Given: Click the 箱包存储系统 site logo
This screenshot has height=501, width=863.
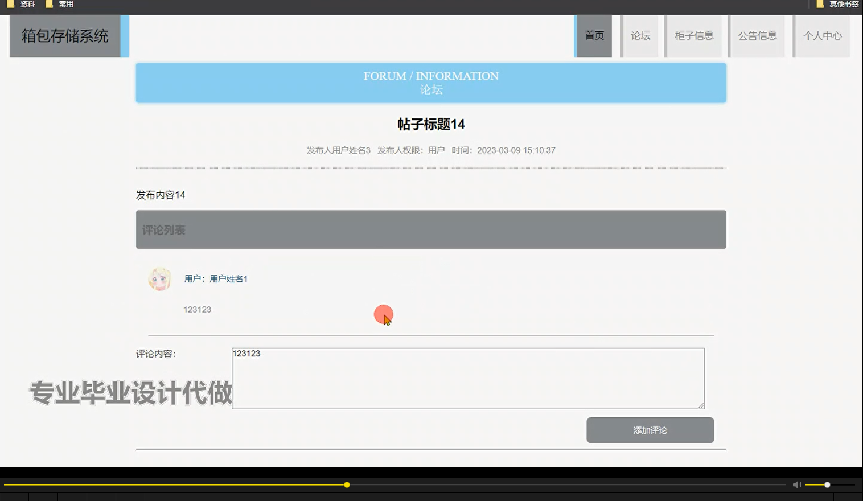Looking at the screenshot, I should 64,35.
